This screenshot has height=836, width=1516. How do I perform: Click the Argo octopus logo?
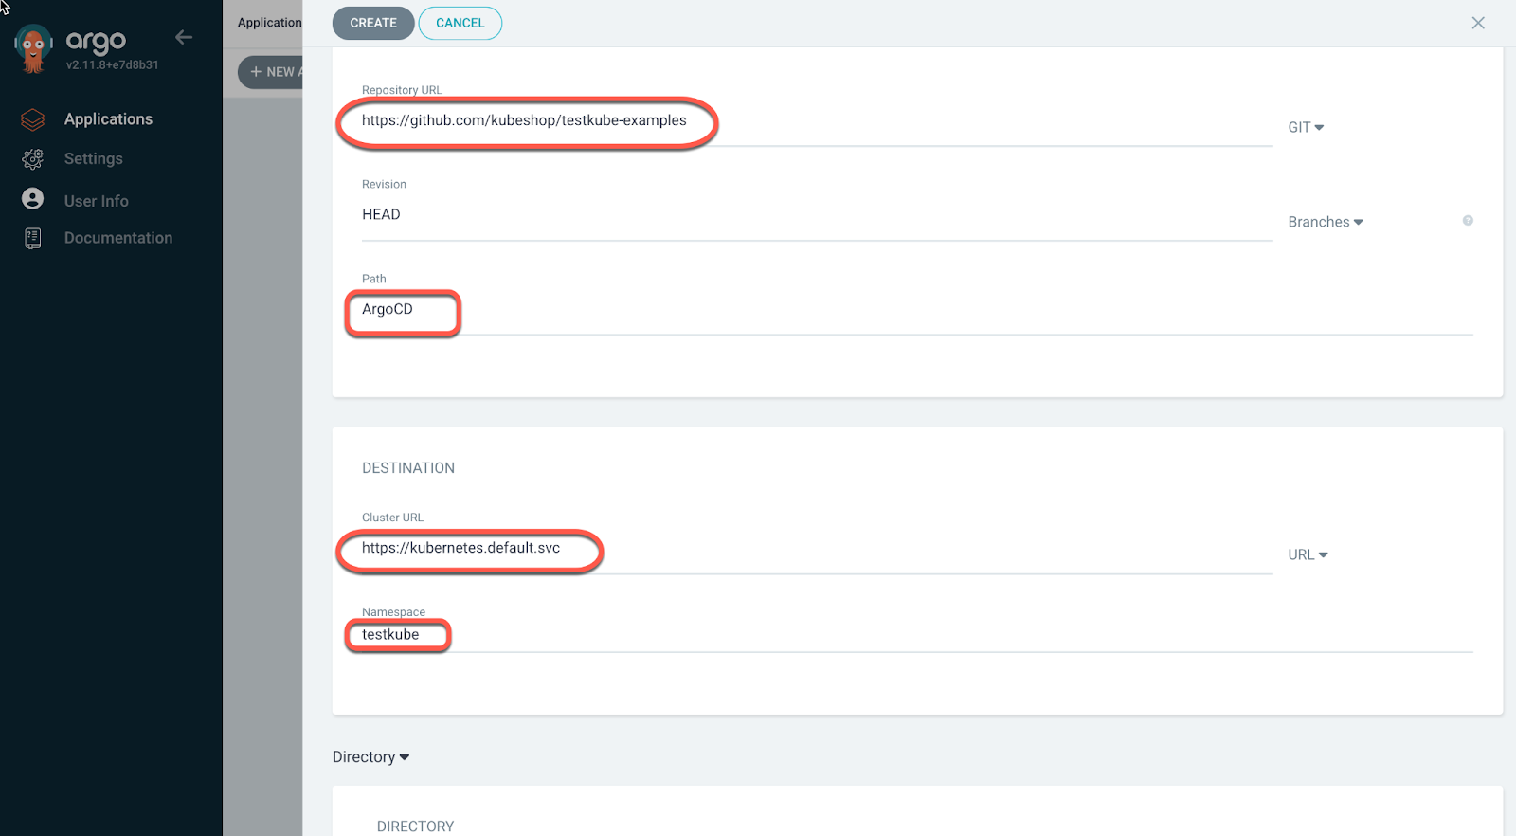(x=33, y=48)
